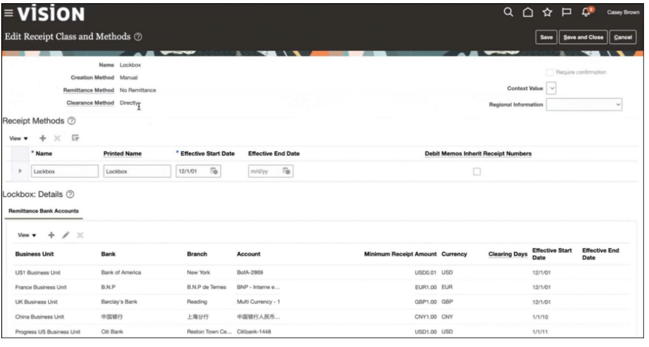Open the notifications bell
Screen dimensions: 649x347
(x=588, y=13)
